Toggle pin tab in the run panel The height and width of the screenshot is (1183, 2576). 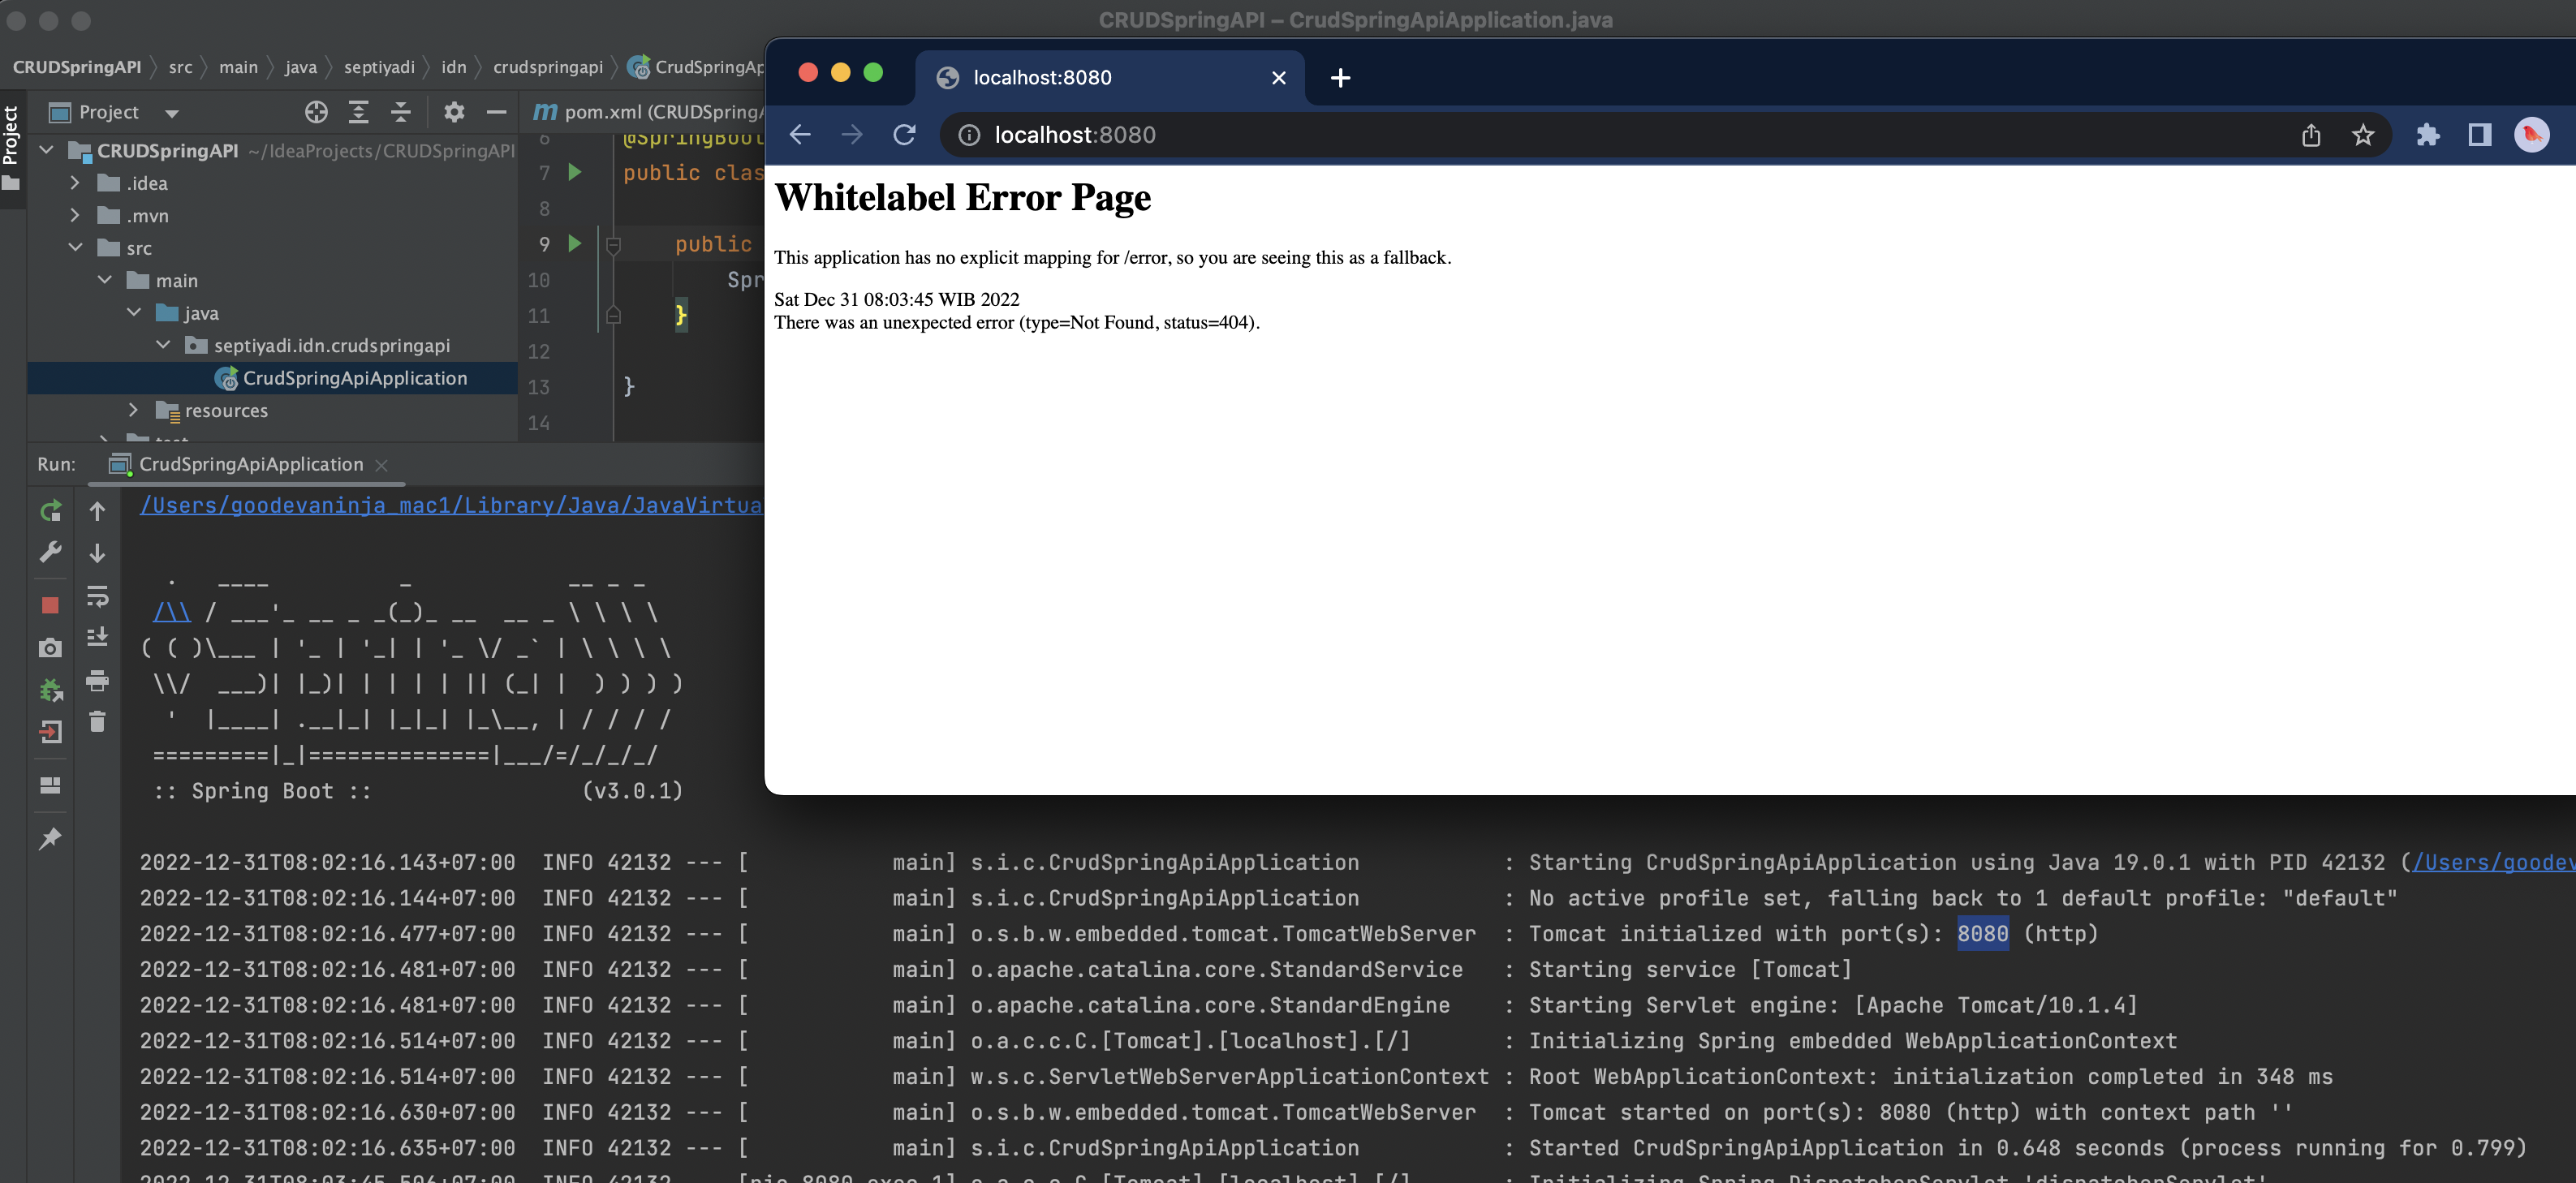point(50,838)
